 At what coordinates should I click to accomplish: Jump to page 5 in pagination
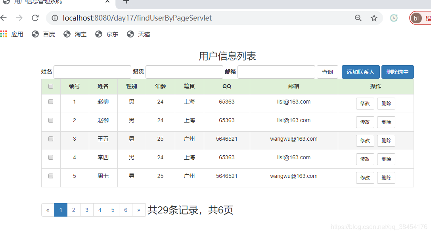click(x=113, y=210)
